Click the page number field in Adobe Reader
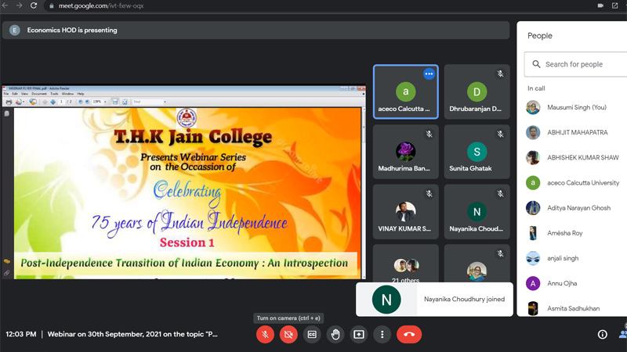627x352 pixels. point(61,102)
